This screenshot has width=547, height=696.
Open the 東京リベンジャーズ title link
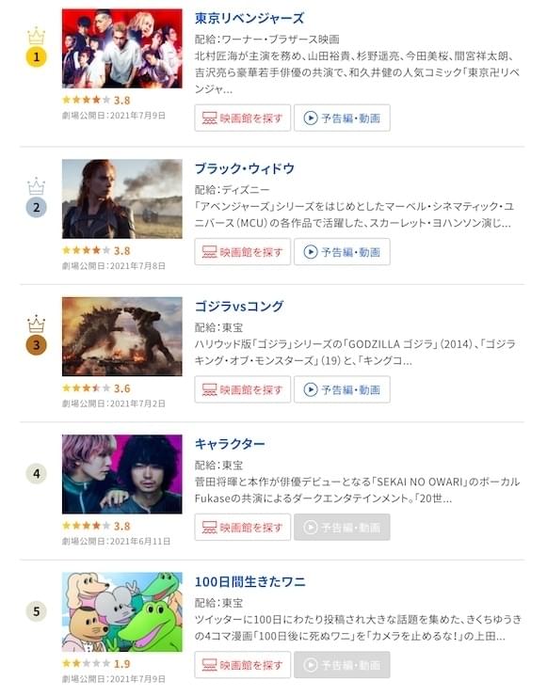click(x=249, y=18)
